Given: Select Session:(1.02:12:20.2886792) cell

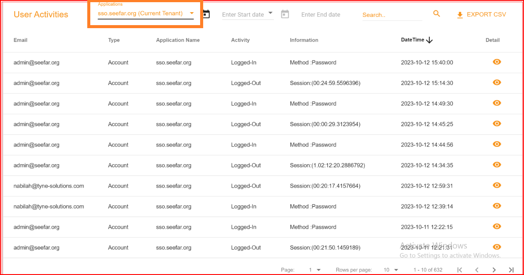Looking at the screenshot, I should 327,165.
